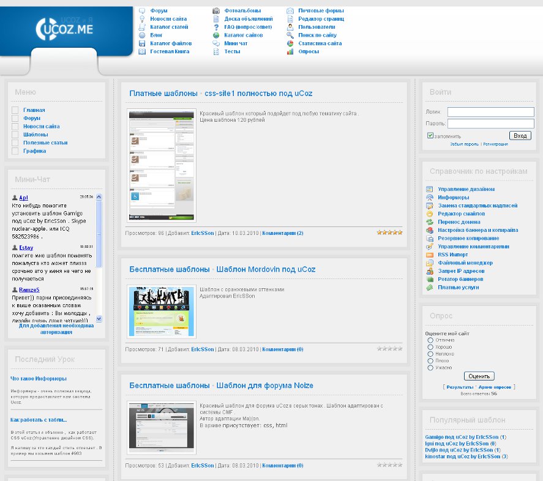Viewport: 543px width, 481px height.
Task: Open the Архив опросов link
Action: [x=495, y=387]
